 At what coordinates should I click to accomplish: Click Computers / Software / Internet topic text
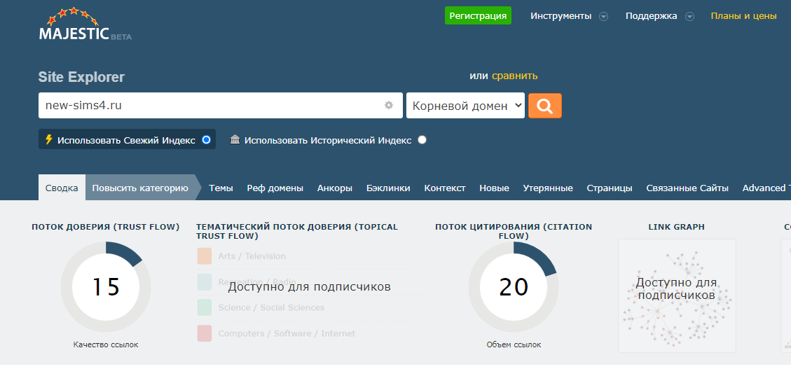(287, 333)
